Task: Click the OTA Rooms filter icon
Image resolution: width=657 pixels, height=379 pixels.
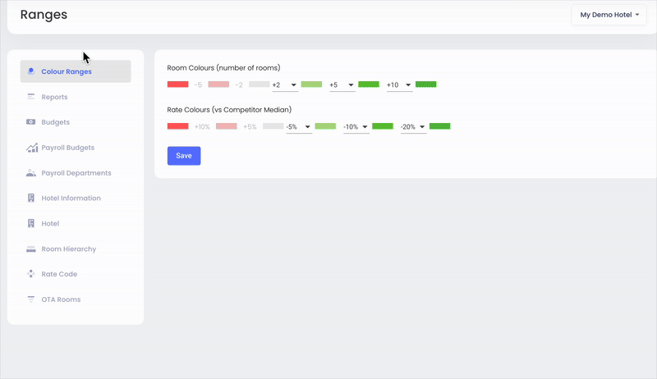Action: click(31, 299)
